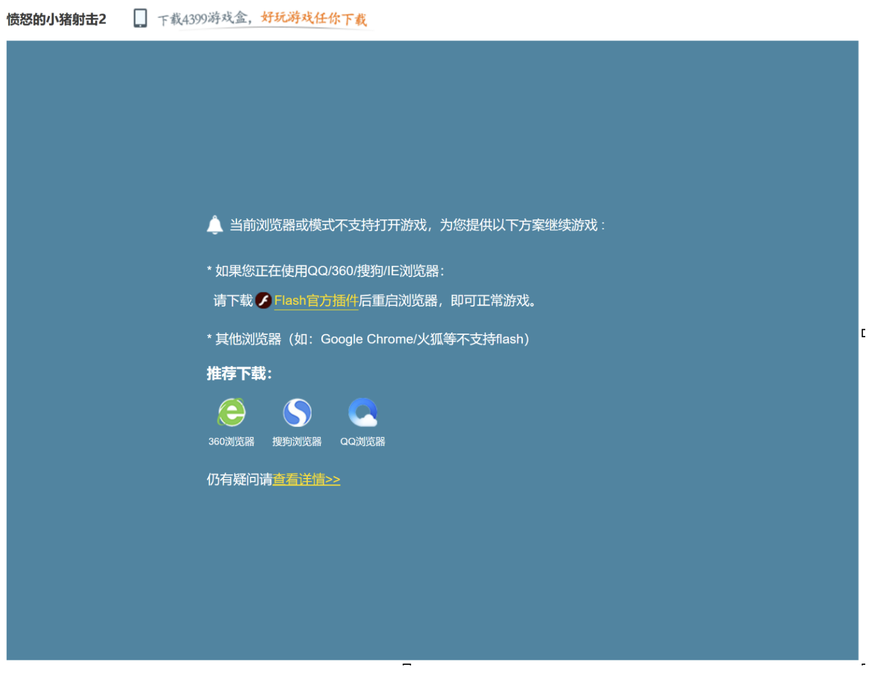
Task: Click the 其他浏览器 Google Chrome/火狐 line
Action: (368, 339)
